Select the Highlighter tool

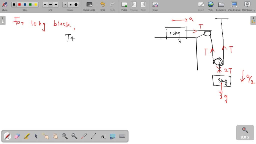26,136
